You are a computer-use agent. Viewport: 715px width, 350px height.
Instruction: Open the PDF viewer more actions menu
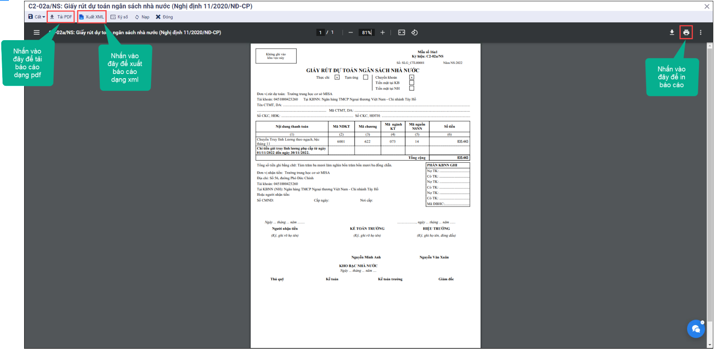tap(701, 33)
